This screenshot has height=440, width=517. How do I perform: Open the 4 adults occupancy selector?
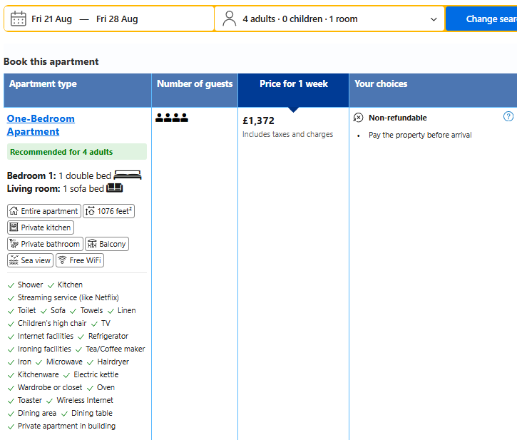(x=329, y=19)
